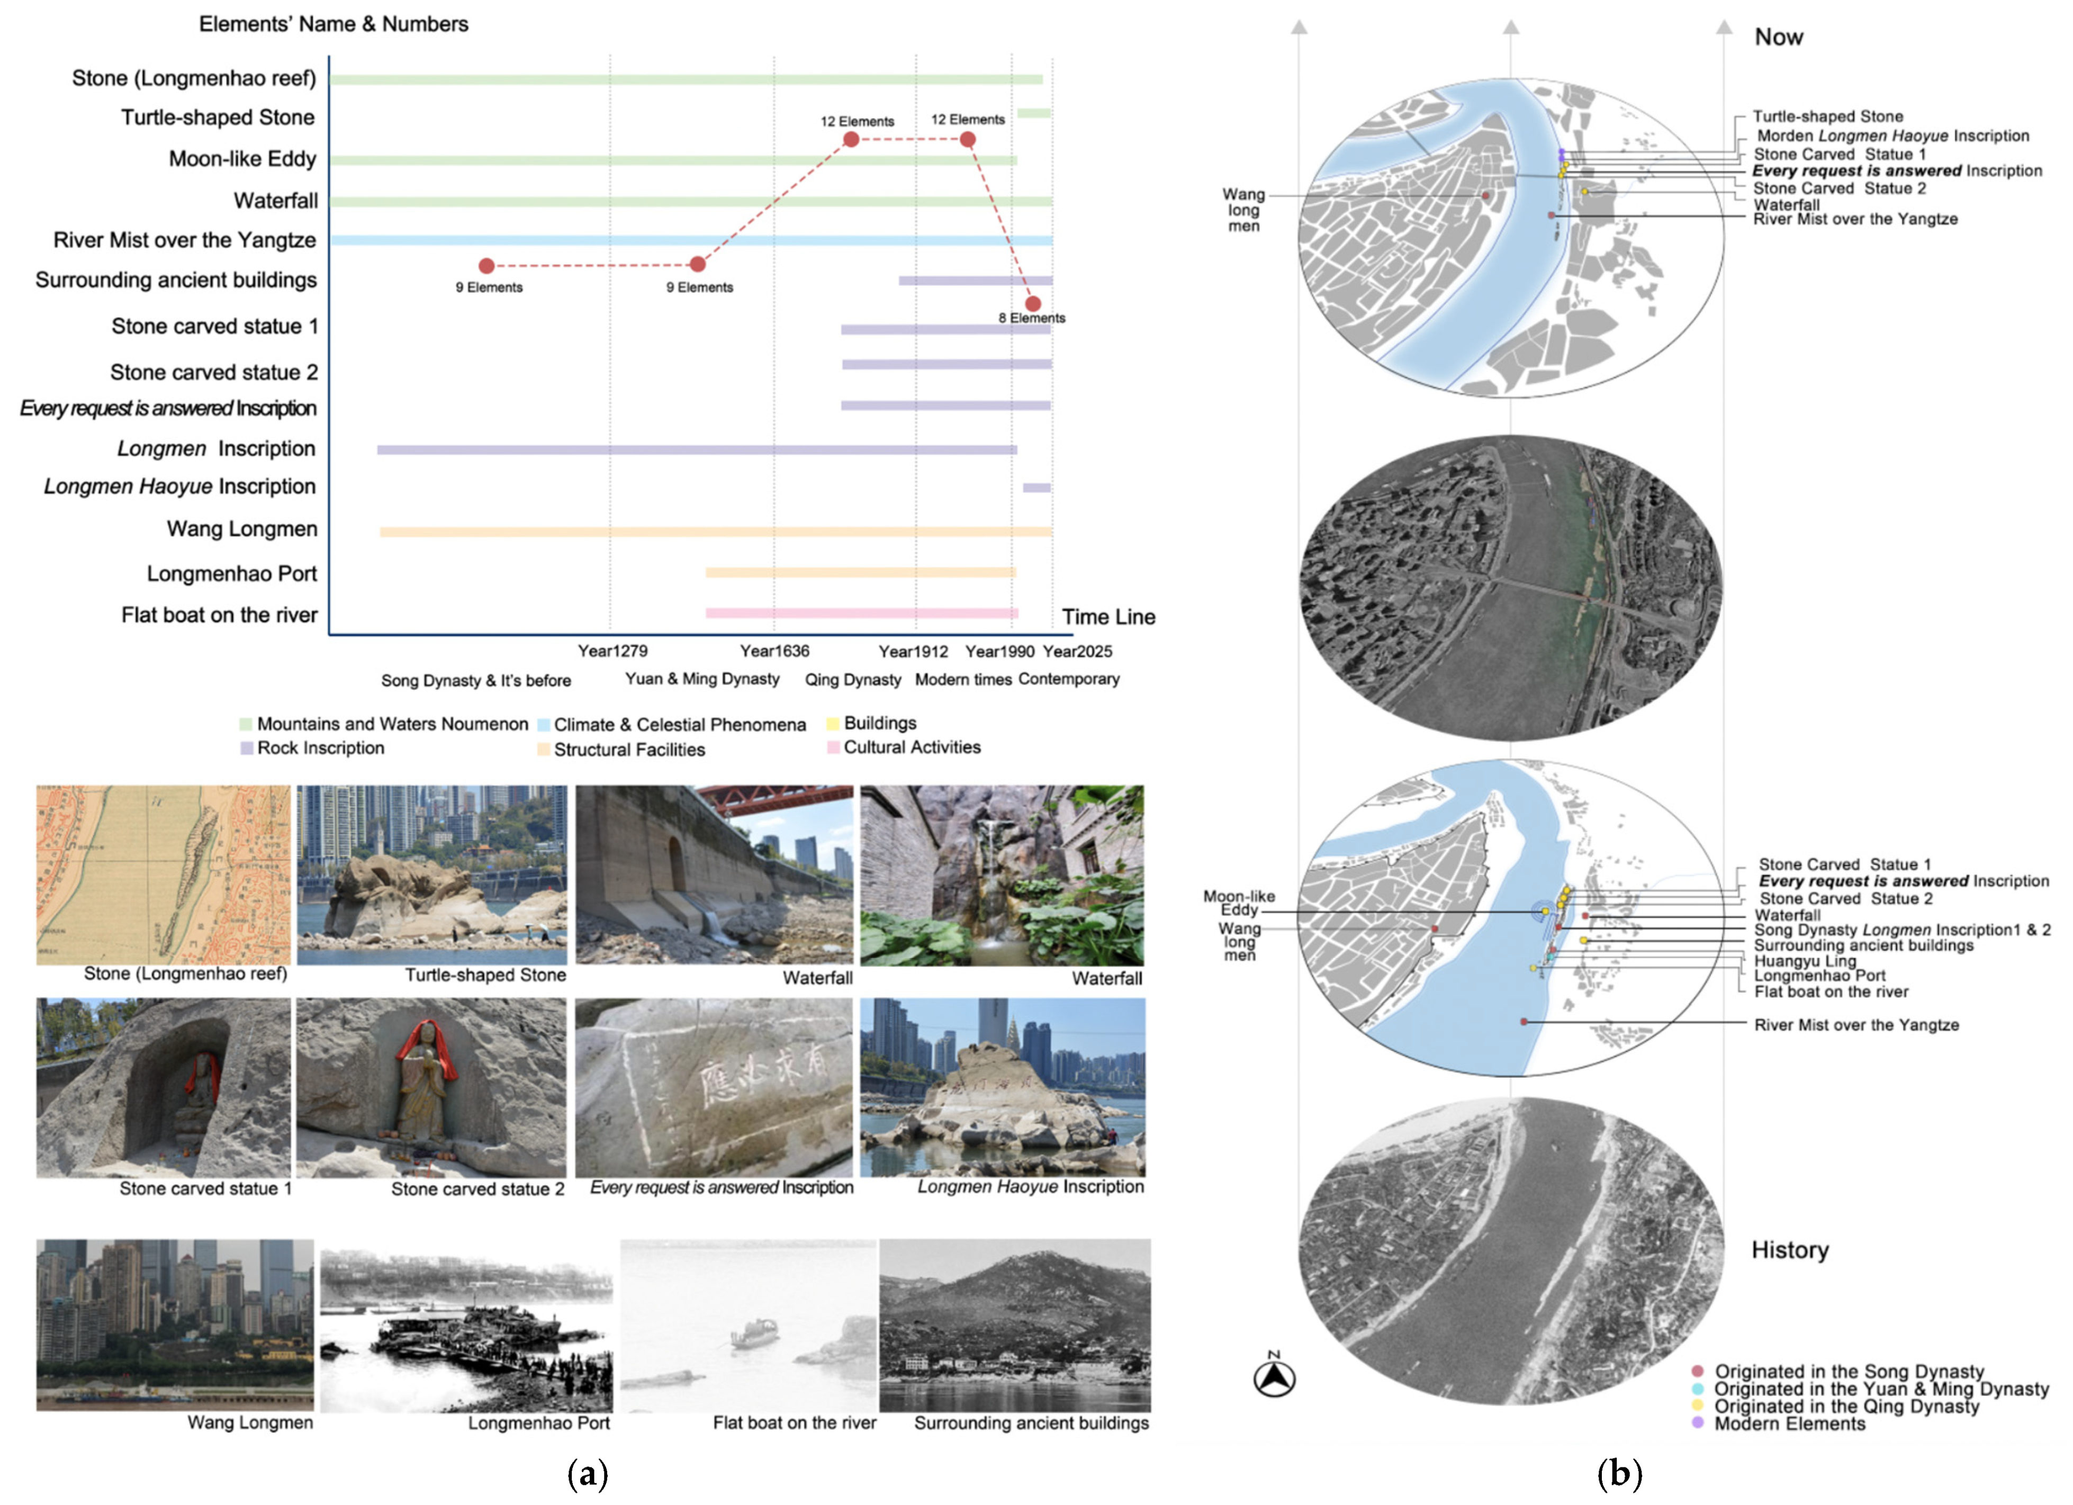Click the Mountains and Waters Noumenon legend swatch
Screen dimensions: 2073x1505
click(x=245, y=725)
